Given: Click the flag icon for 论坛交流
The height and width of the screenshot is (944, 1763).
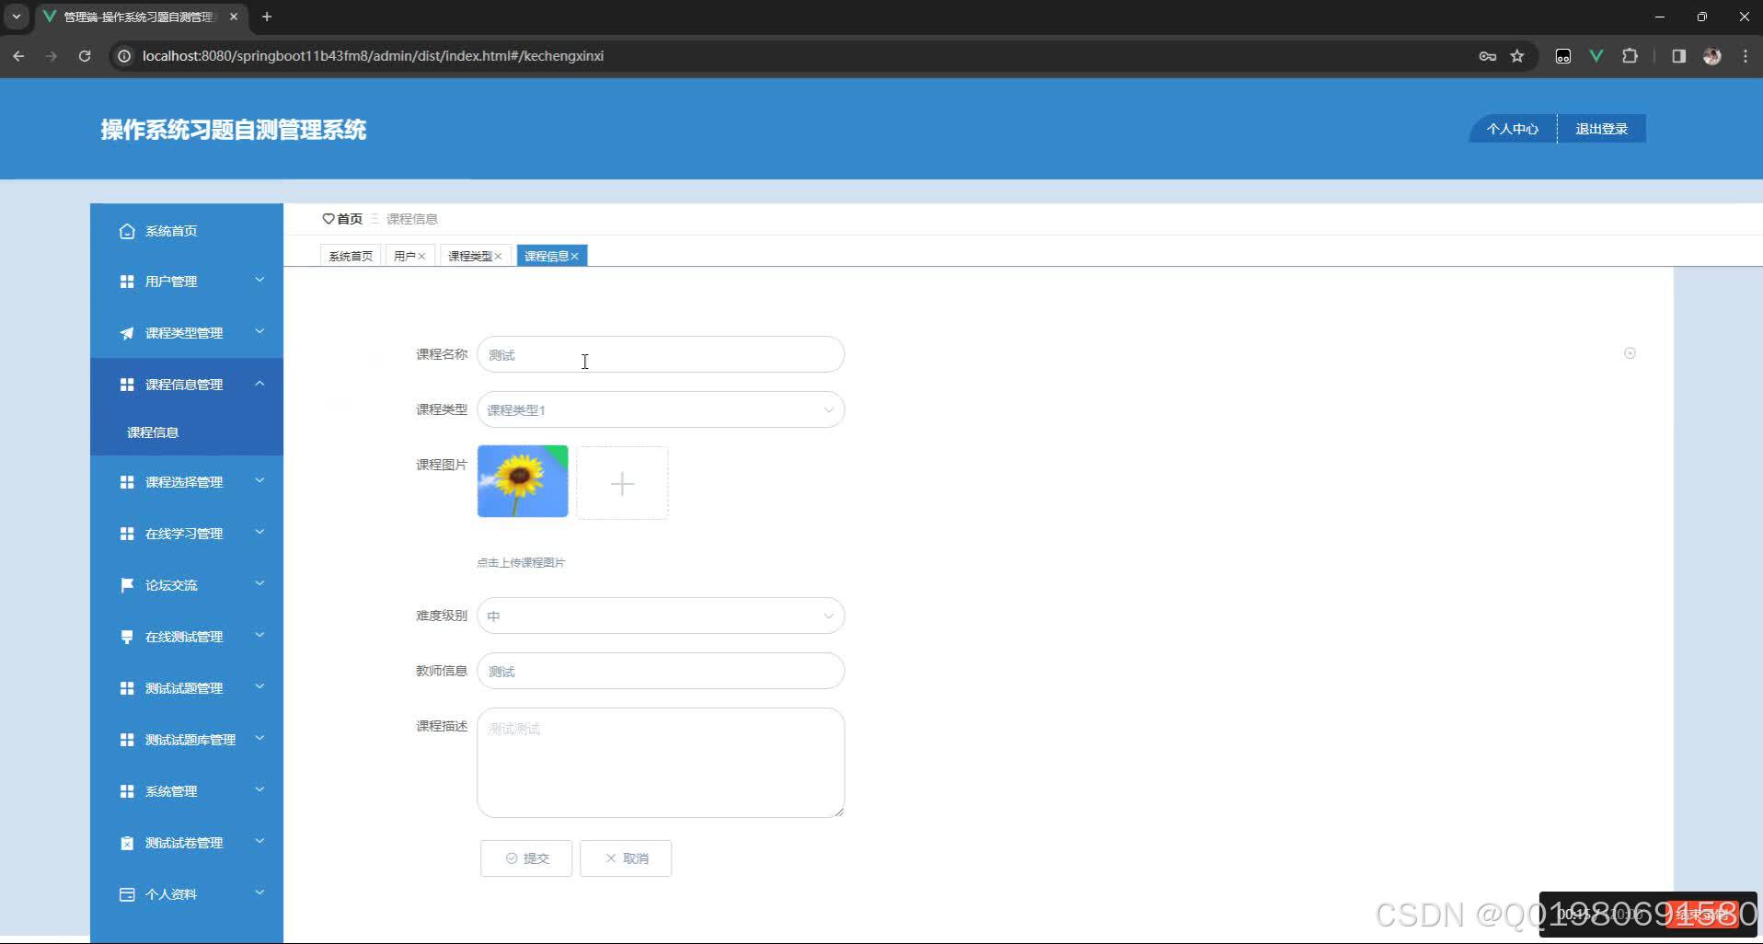Looking at the screenshot, I should (127, 585).
